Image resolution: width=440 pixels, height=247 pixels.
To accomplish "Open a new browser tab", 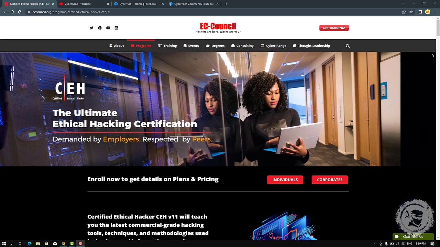I will click(226, 4).
